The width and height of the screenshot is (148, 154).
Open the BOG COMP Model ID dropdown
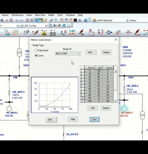68,53
